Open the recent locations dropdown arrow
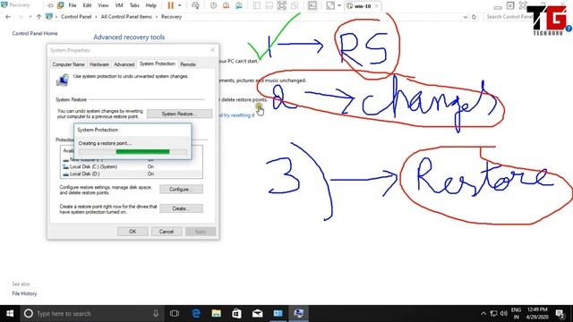The width and height of the screenshot is (573, 322). point(30,17)
